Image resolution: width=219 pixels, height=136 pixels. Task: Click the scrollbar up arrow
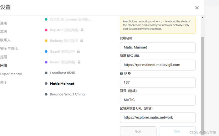point(202,18)
